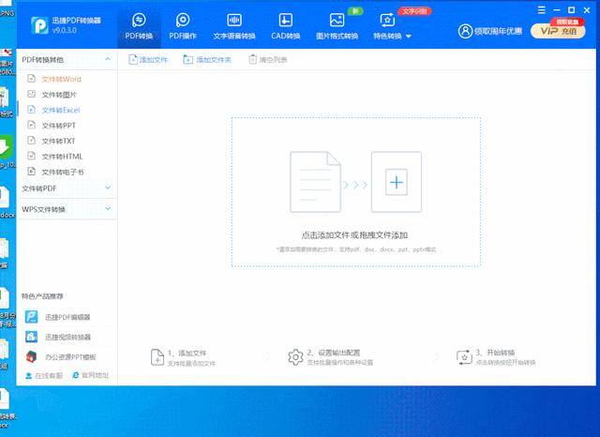Viewport: 600px width, 437px height.
Task: Collapse the PDF转换其他 section
Action: 108,59
